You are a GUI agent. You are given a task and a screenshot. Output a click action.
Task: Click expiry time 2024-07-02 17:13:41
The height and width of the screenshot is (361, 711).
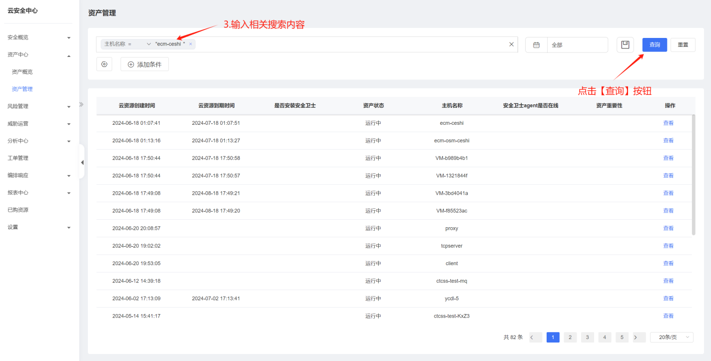(x=216, y=298)
